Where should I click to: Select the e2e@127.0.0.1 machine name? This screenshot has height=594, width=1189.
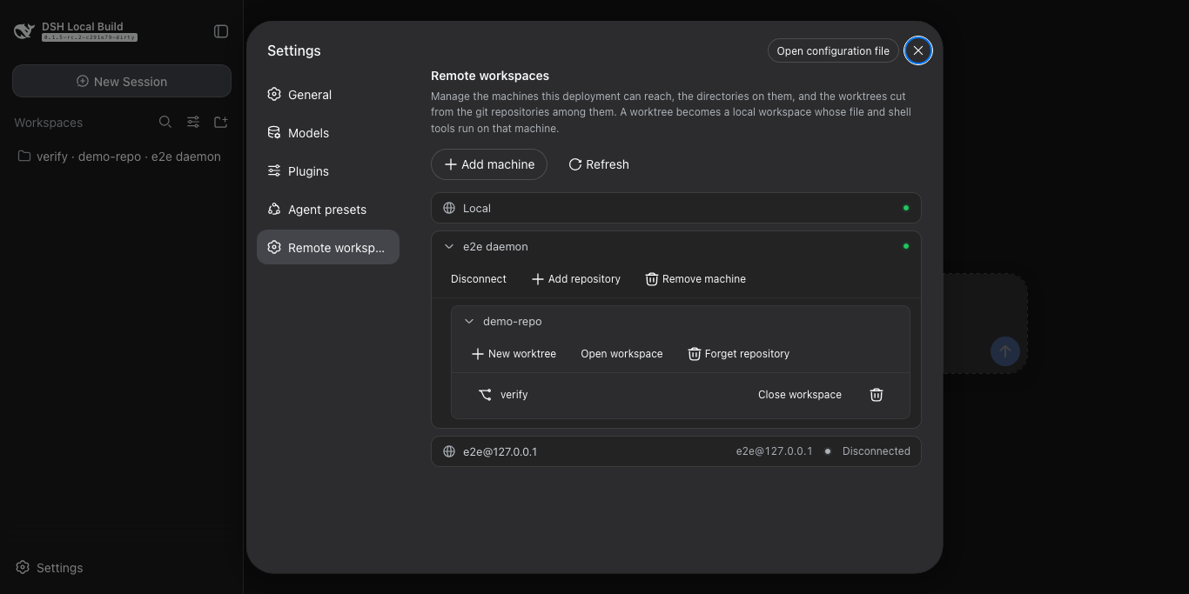[500, 451]
